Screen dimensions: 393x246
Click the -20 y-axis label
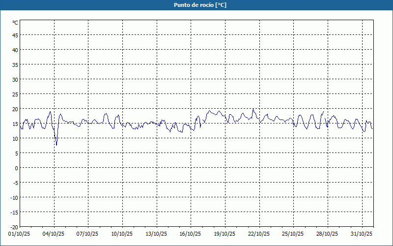[14, 227]
